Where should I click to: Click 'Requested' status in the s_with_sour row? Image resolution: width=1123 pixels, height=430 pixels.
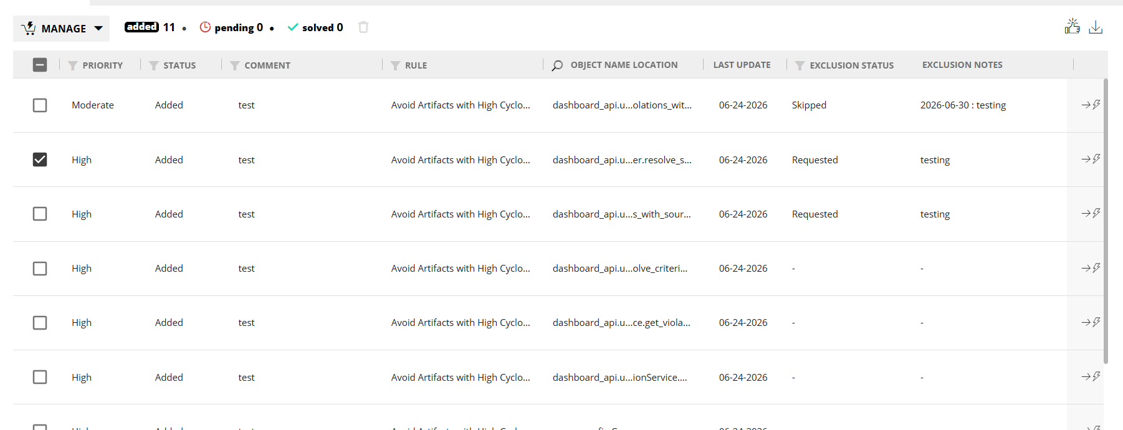[x=815, y=214]
